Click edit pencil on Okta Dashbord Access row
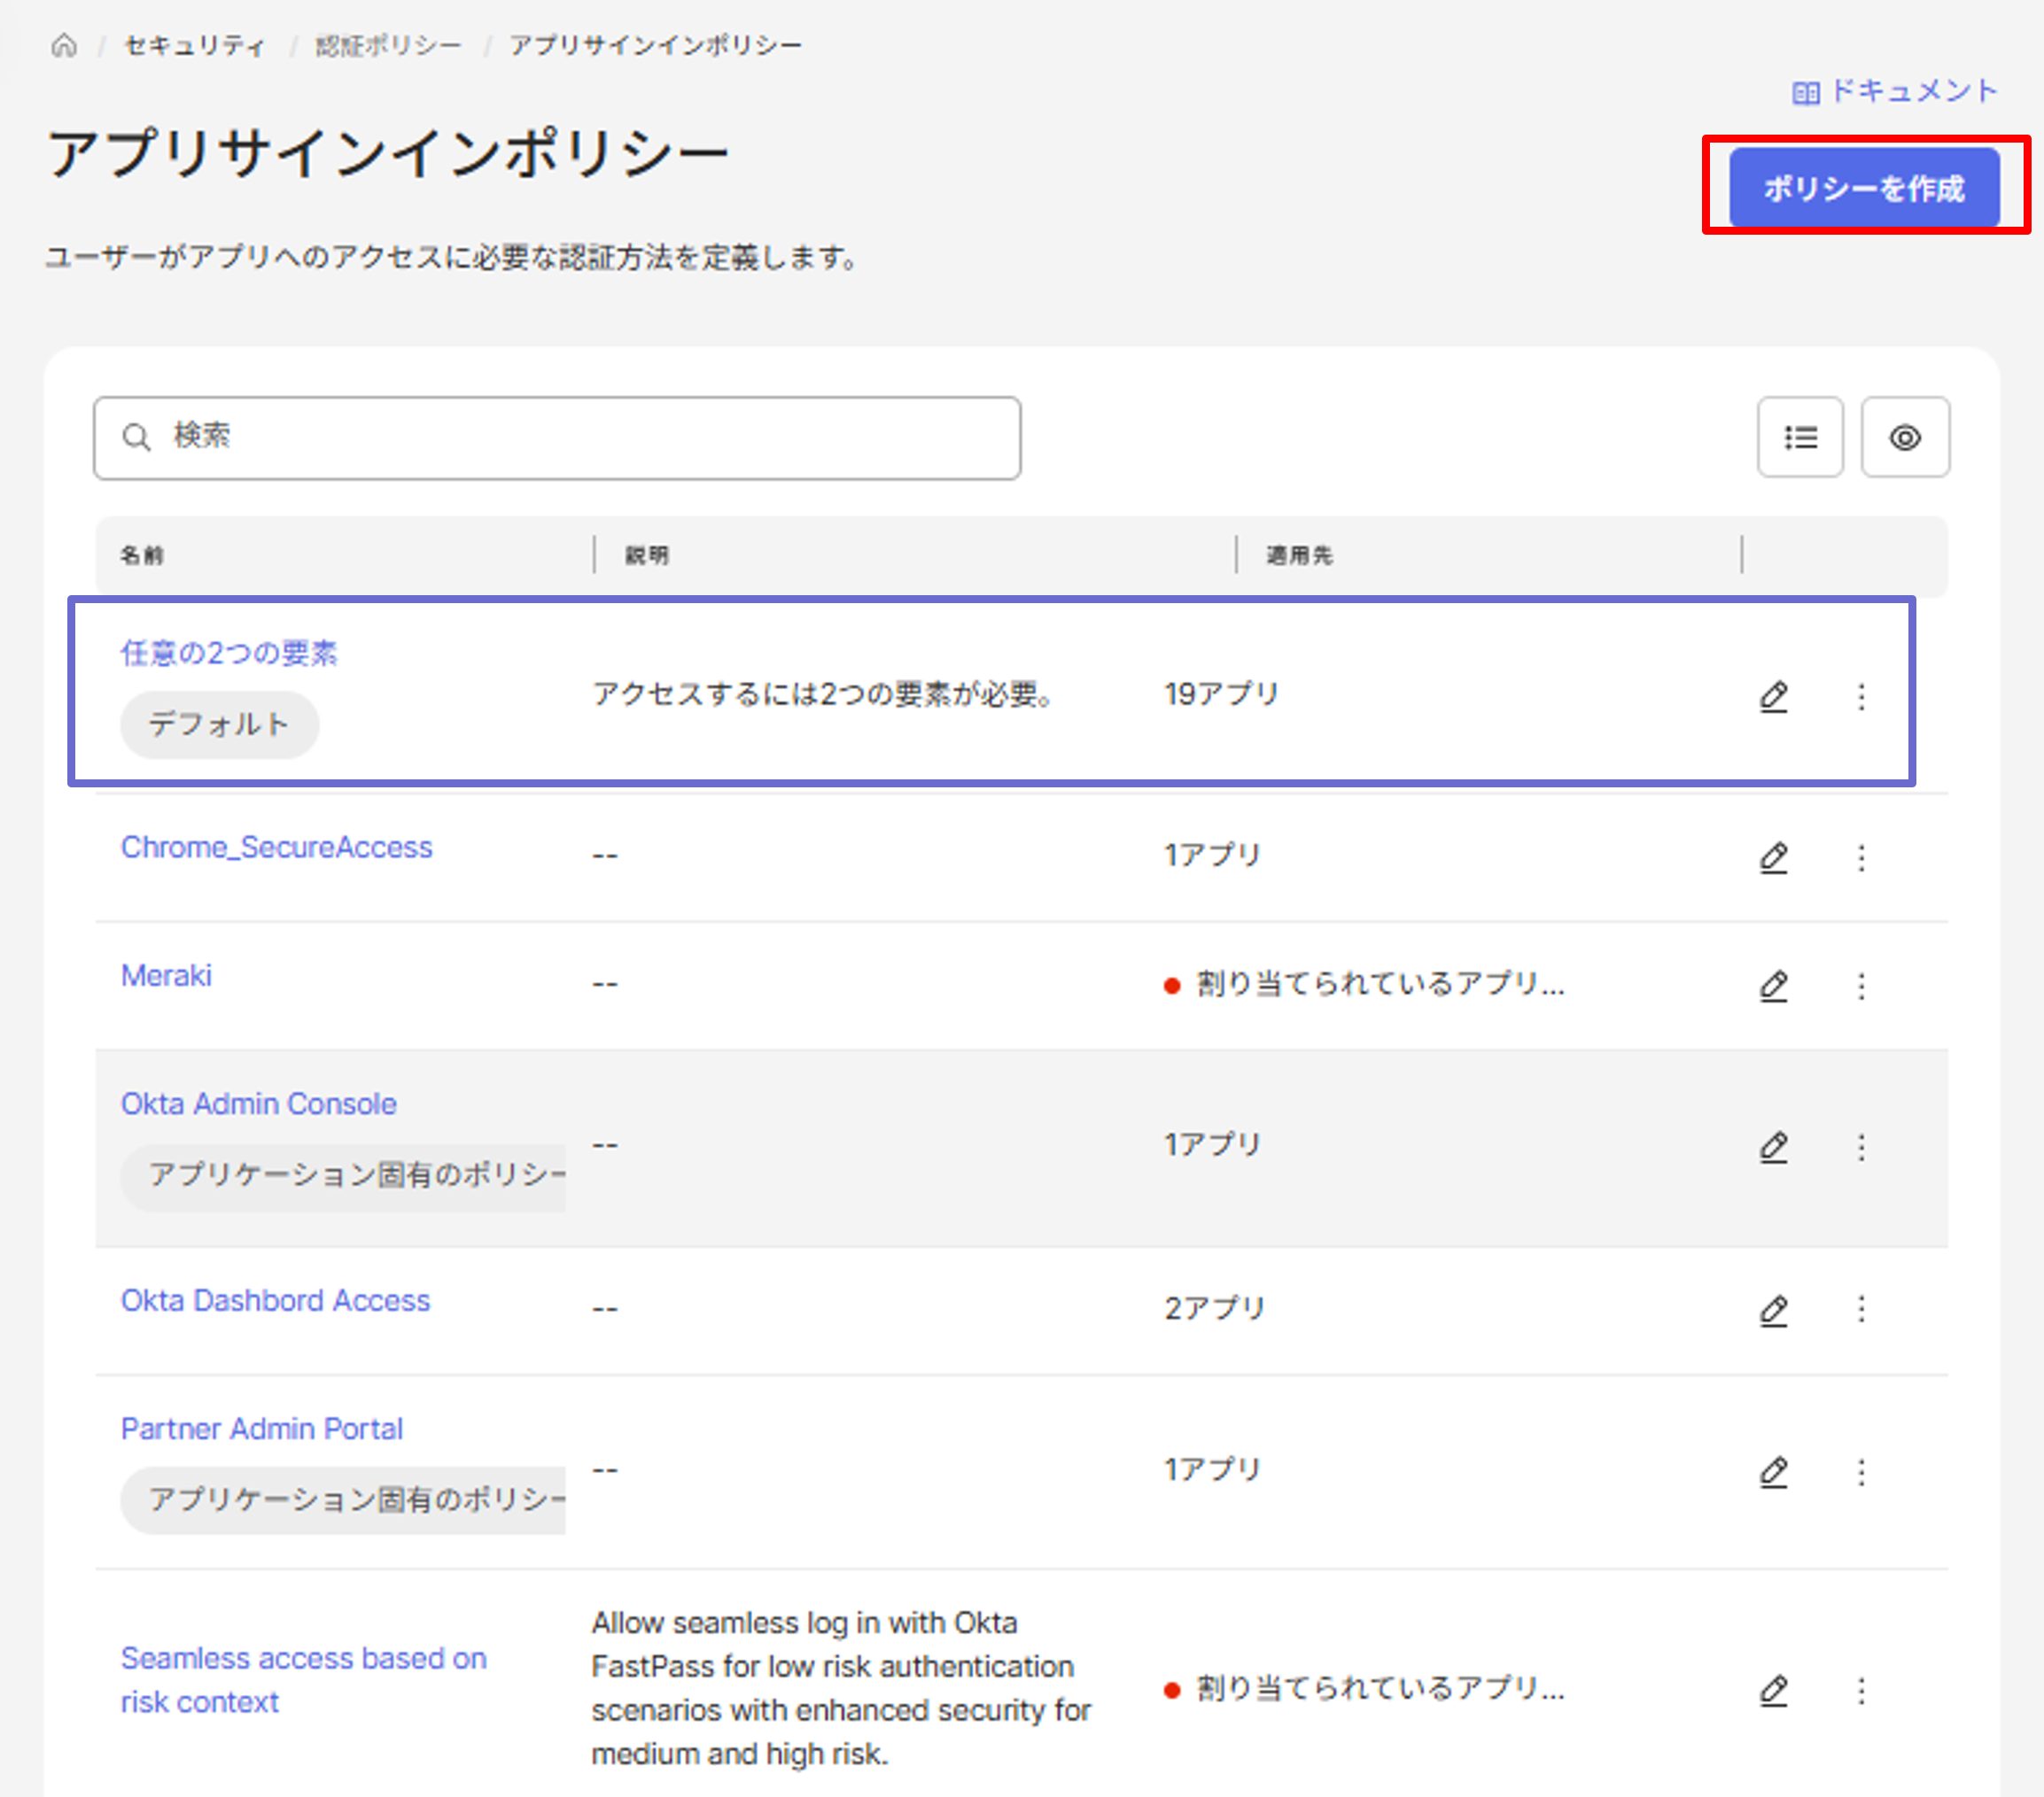The image size is (2044, 1797). (x=1773, y=1308)
